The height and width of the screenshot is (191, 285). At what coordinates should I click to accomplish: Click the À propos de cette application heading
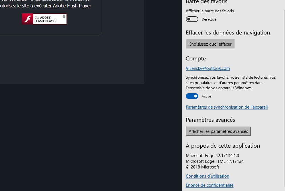click(223, 146)
